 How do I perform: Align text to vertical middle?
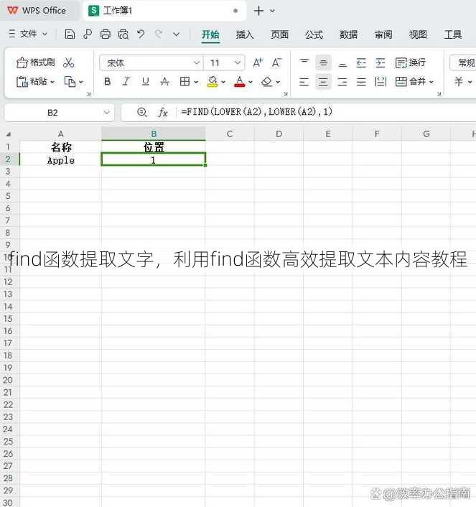(x=323, y=62)
